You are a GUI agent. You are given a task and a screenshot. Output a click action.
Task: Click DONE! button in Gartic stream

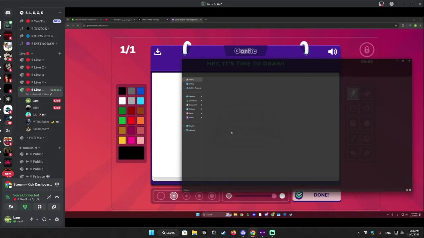click(x=316, y=195)
